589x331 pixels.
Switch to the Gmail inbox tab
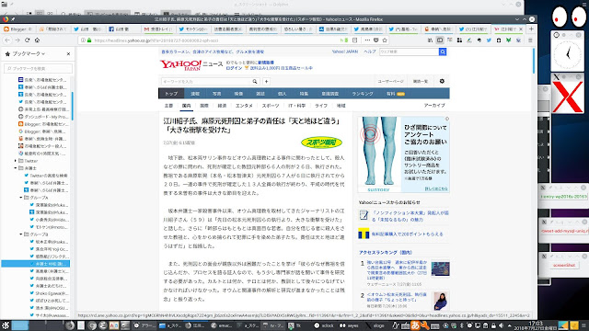click(158, 29)
